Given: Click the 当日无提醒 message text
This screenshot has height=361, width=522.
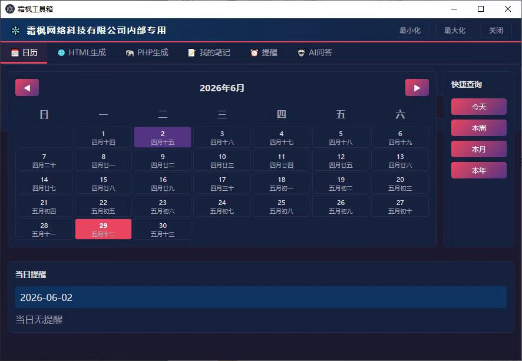Looking at the screenshot, I should click(39, 320).
